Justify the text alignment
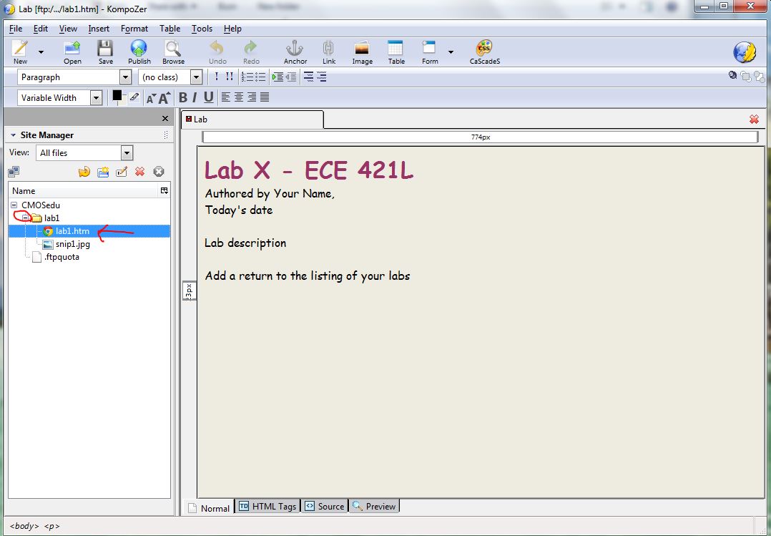771x536 pixels. pyautogui.click(x=265, y=97)
